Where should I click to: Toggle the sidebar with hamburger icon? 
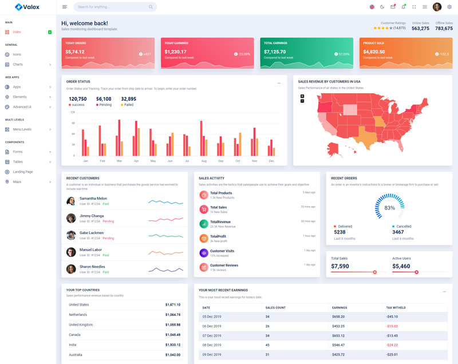(65, 7)
